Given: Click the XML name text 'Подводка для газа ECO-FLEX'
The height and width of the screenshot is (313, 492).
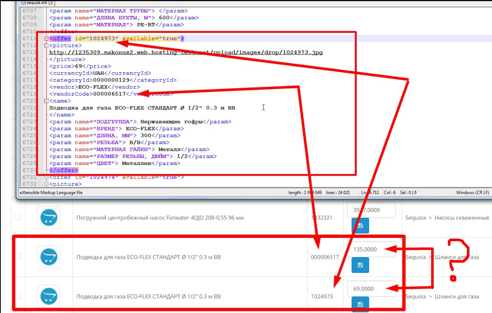Looking at the screenshot, I should 142,108.
